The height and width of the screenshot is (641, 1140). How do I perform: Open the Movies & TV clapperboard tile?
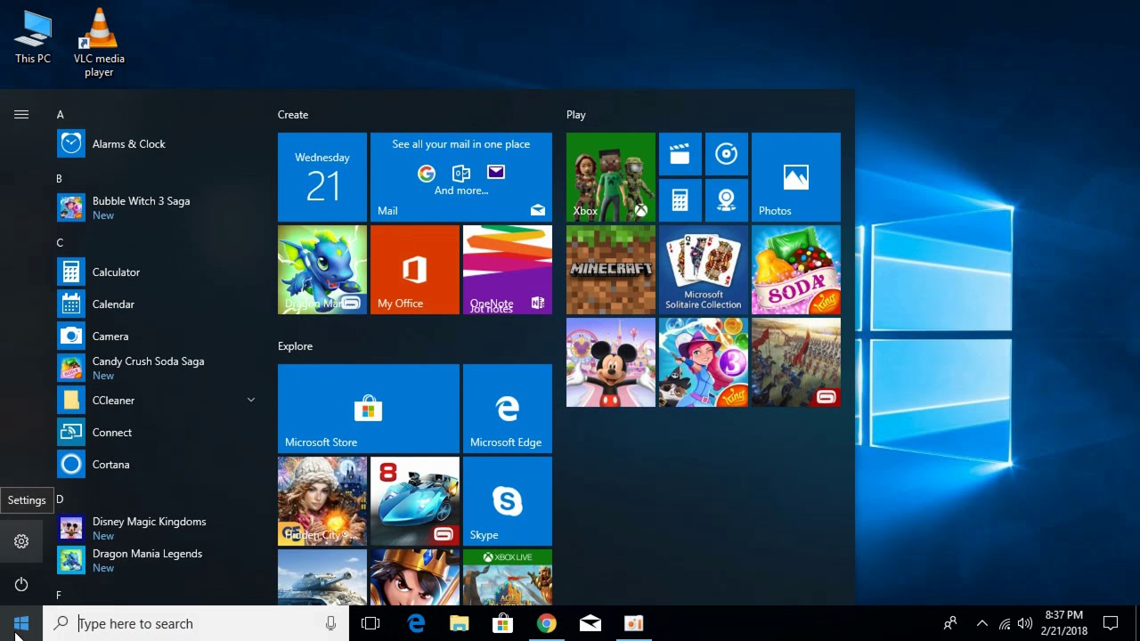point(680,154)
